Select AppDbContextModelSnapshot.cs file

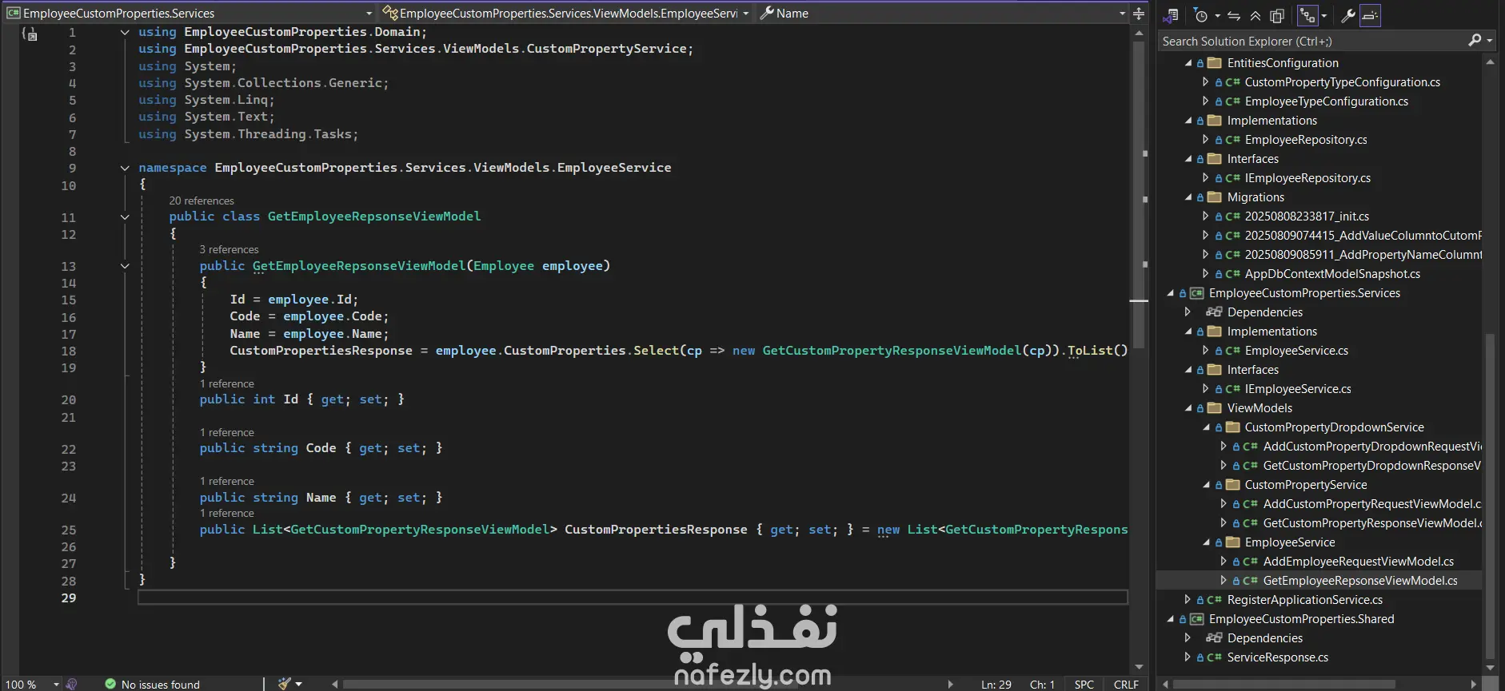pyautogui.click(x=1332, y=274)
